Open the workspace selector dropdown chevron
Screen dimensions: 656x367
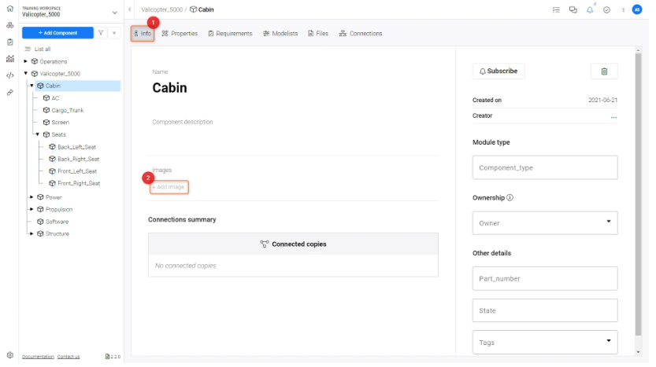(115, 12)
